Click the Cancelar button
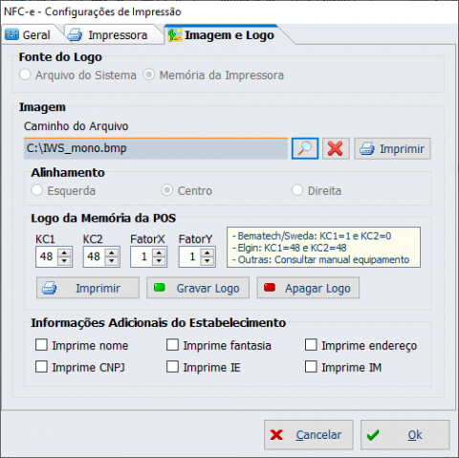The height and width of the screenshot is (458, 459). pyautogui.click(x=309, y=435)
